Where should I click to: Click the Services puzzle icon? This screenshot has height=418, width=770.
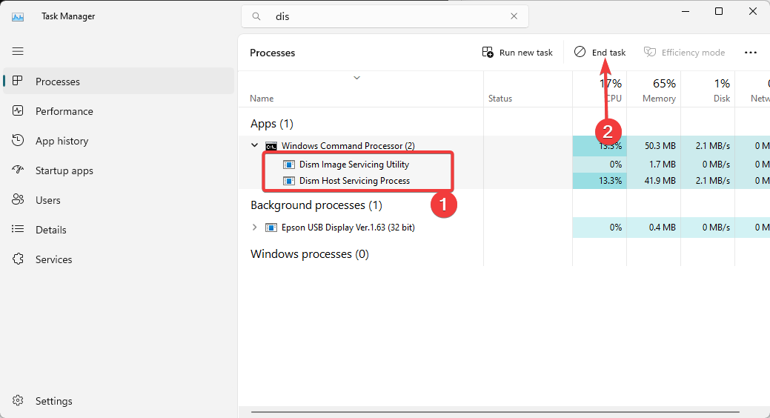[x=18, y=259]
